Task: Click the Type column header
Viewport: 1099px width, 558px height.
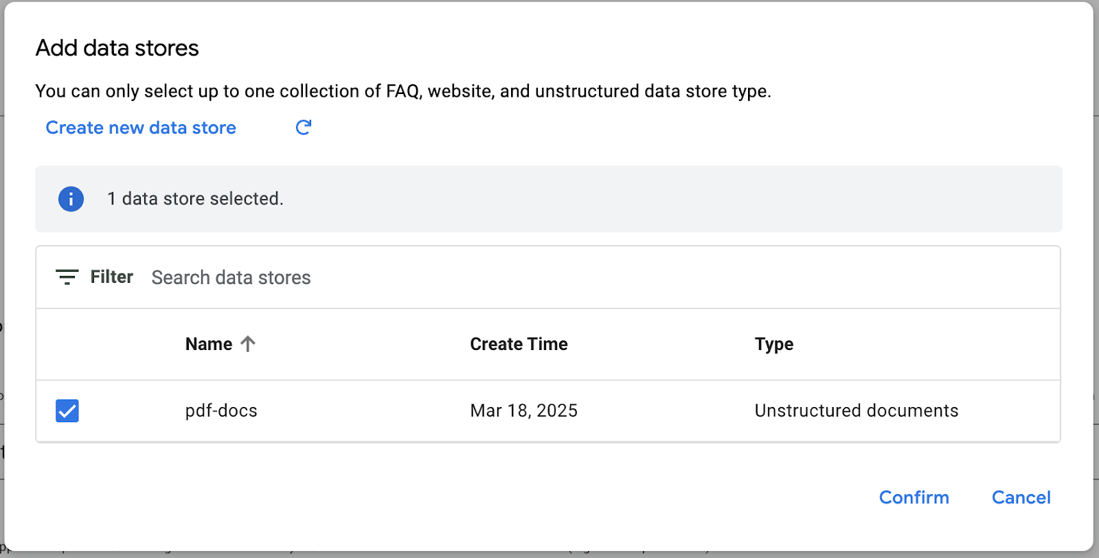Action: click(773, 344)
